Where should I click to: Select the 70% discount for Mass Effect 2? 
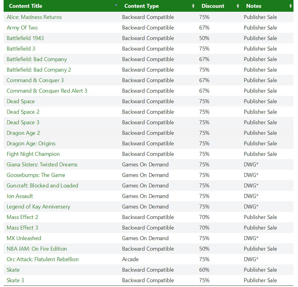[204, 217]
